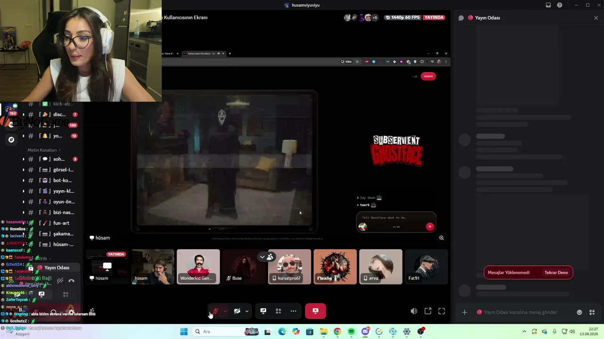604x339 pixels.
Task: Click the taskbar search box
Action: [x=226, y=331]
